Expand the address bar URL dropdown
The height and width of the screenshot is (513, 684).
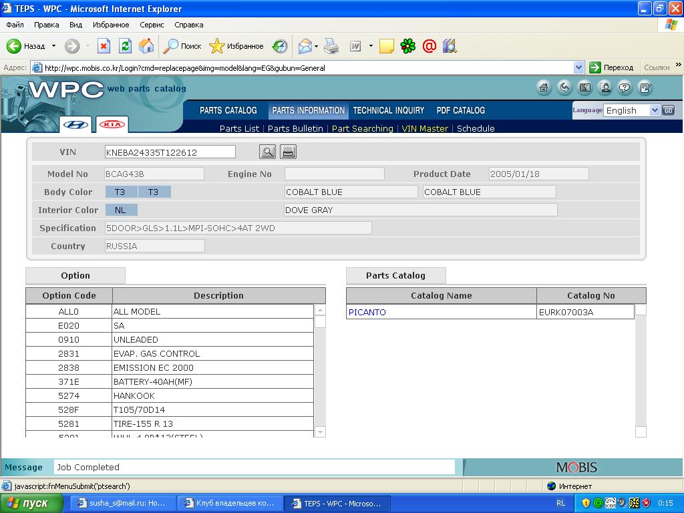tap(578, 67)
